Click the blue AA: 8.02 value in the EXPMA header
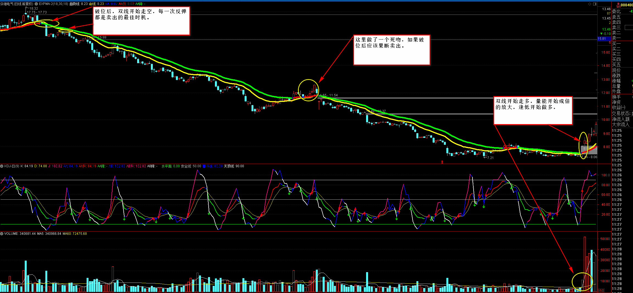 111,4
